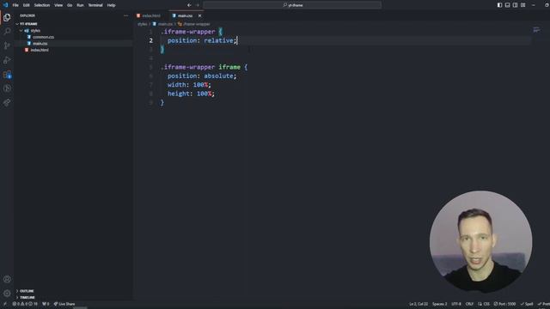Screen dimensions: 550x309
Task: Open the Manage gear icon
Action: [7, 294]
